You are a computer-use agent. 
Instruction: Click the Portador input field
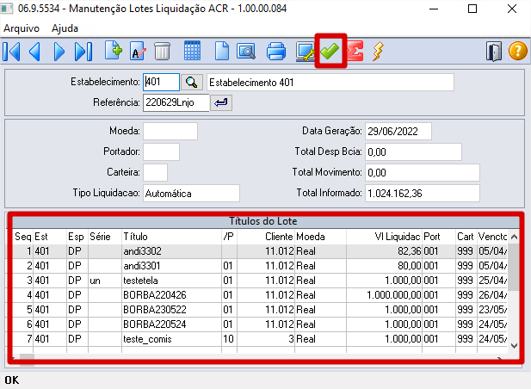point(161,151)
